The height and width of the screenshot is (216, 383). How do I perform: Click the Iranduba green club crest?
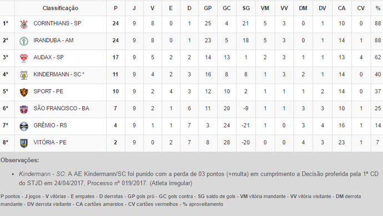tap(24, 41)
